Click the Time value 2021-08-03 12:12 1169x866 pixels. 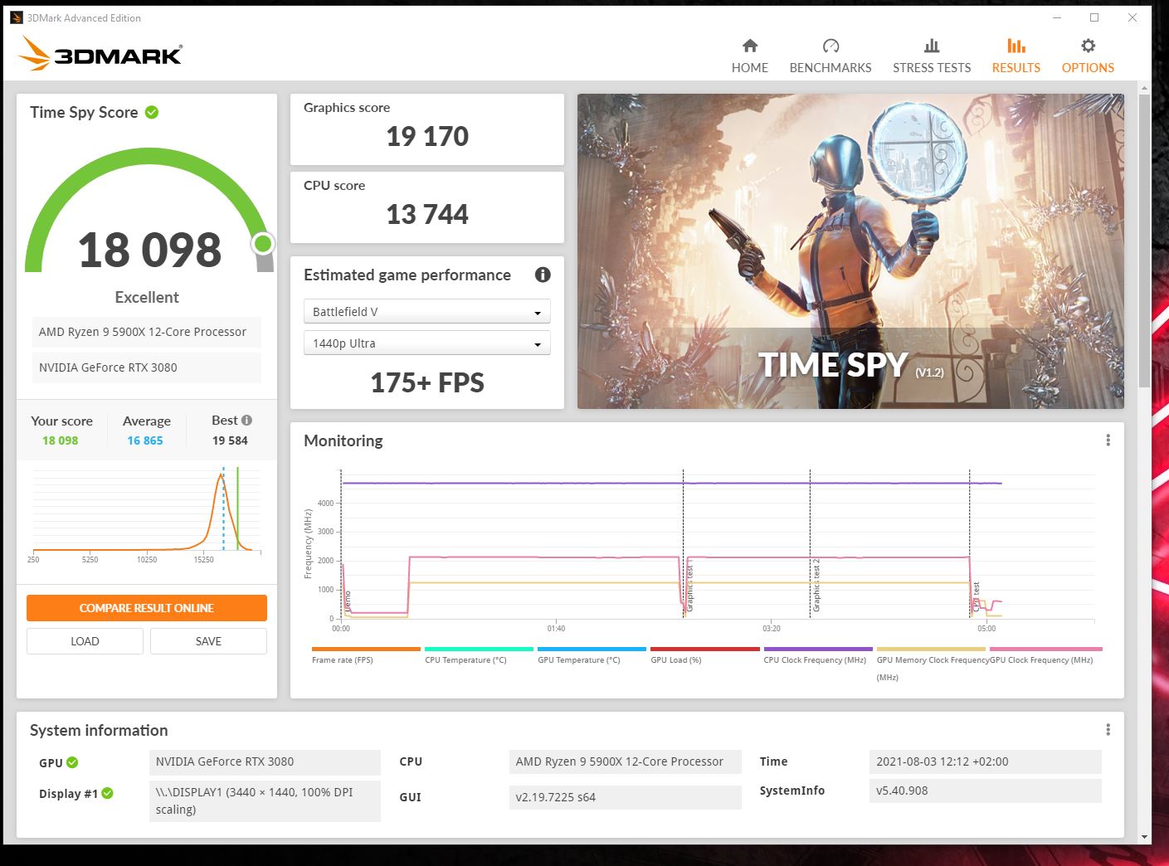[x=985, y=761]
